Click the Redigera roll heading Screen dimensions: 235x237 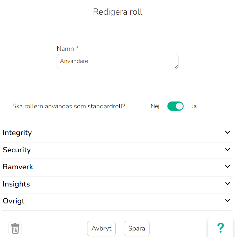click(x=118, y=12)
